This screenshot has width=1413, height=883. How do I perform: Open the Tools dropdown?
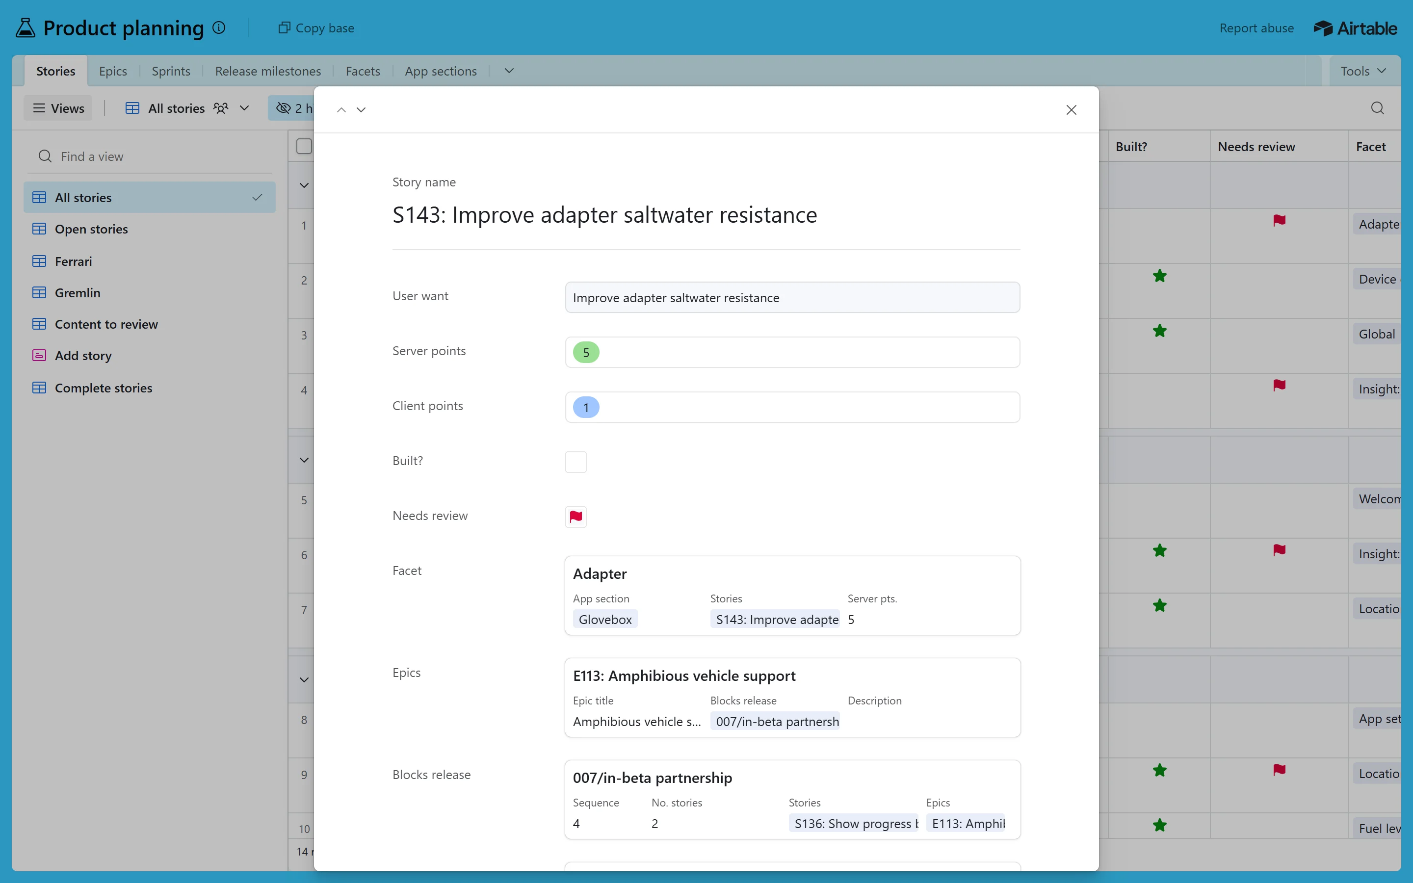[x=1363, y=71]
